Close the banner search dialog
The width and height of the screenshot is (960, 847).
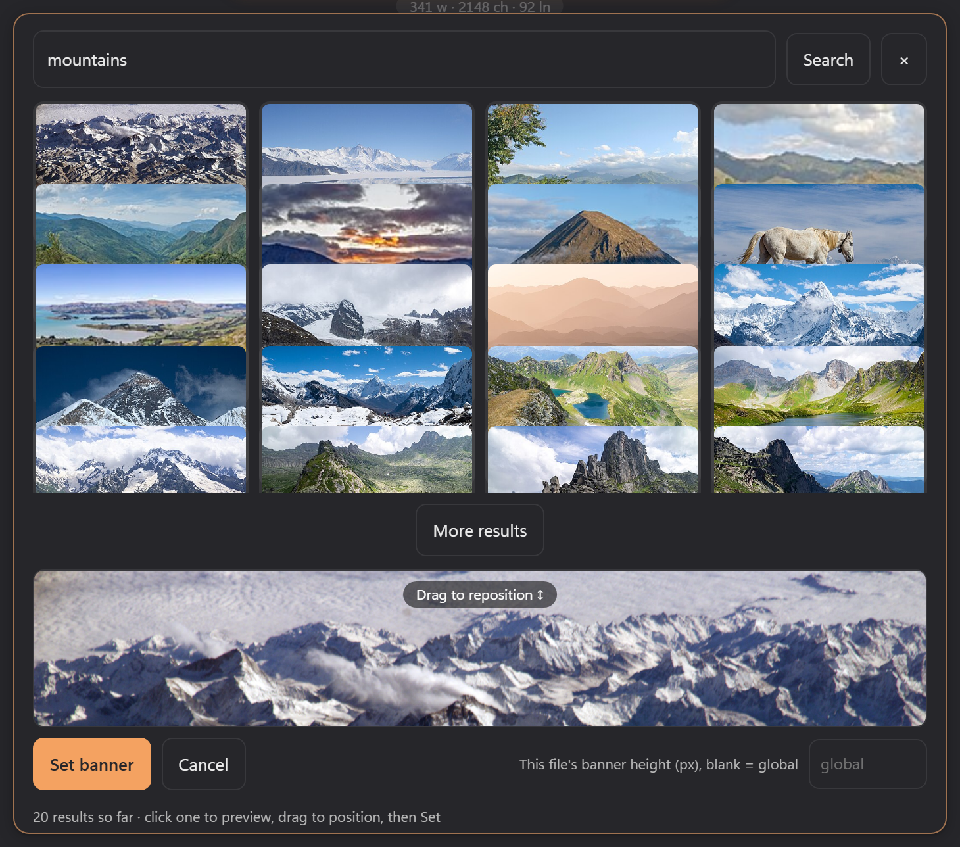tap(904, 60)
